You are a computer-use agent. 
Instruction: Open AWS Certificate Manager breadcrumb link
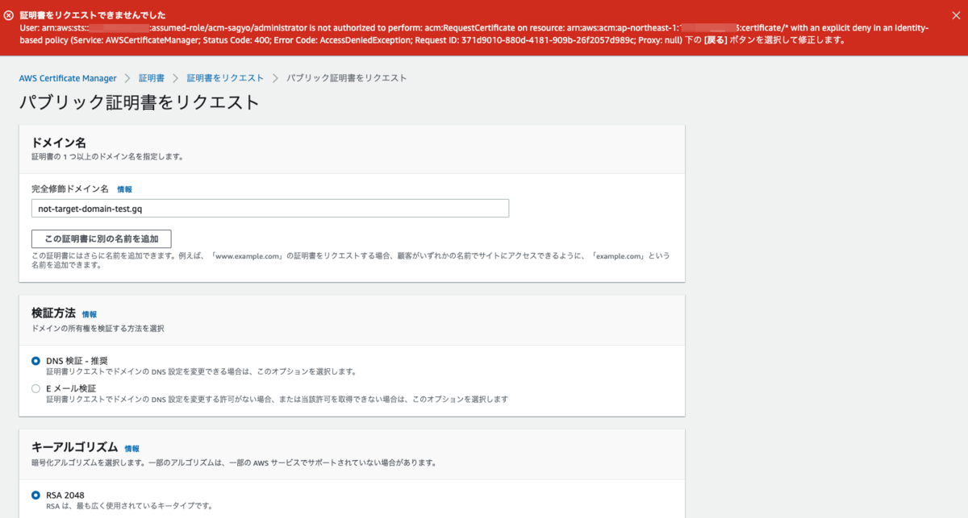coord(68,78)
